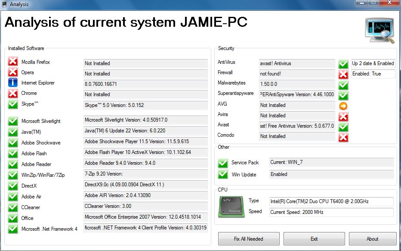Click the 'Up 2 date & Enabled' field
401x251 pixels.
[x=373, y=63]
